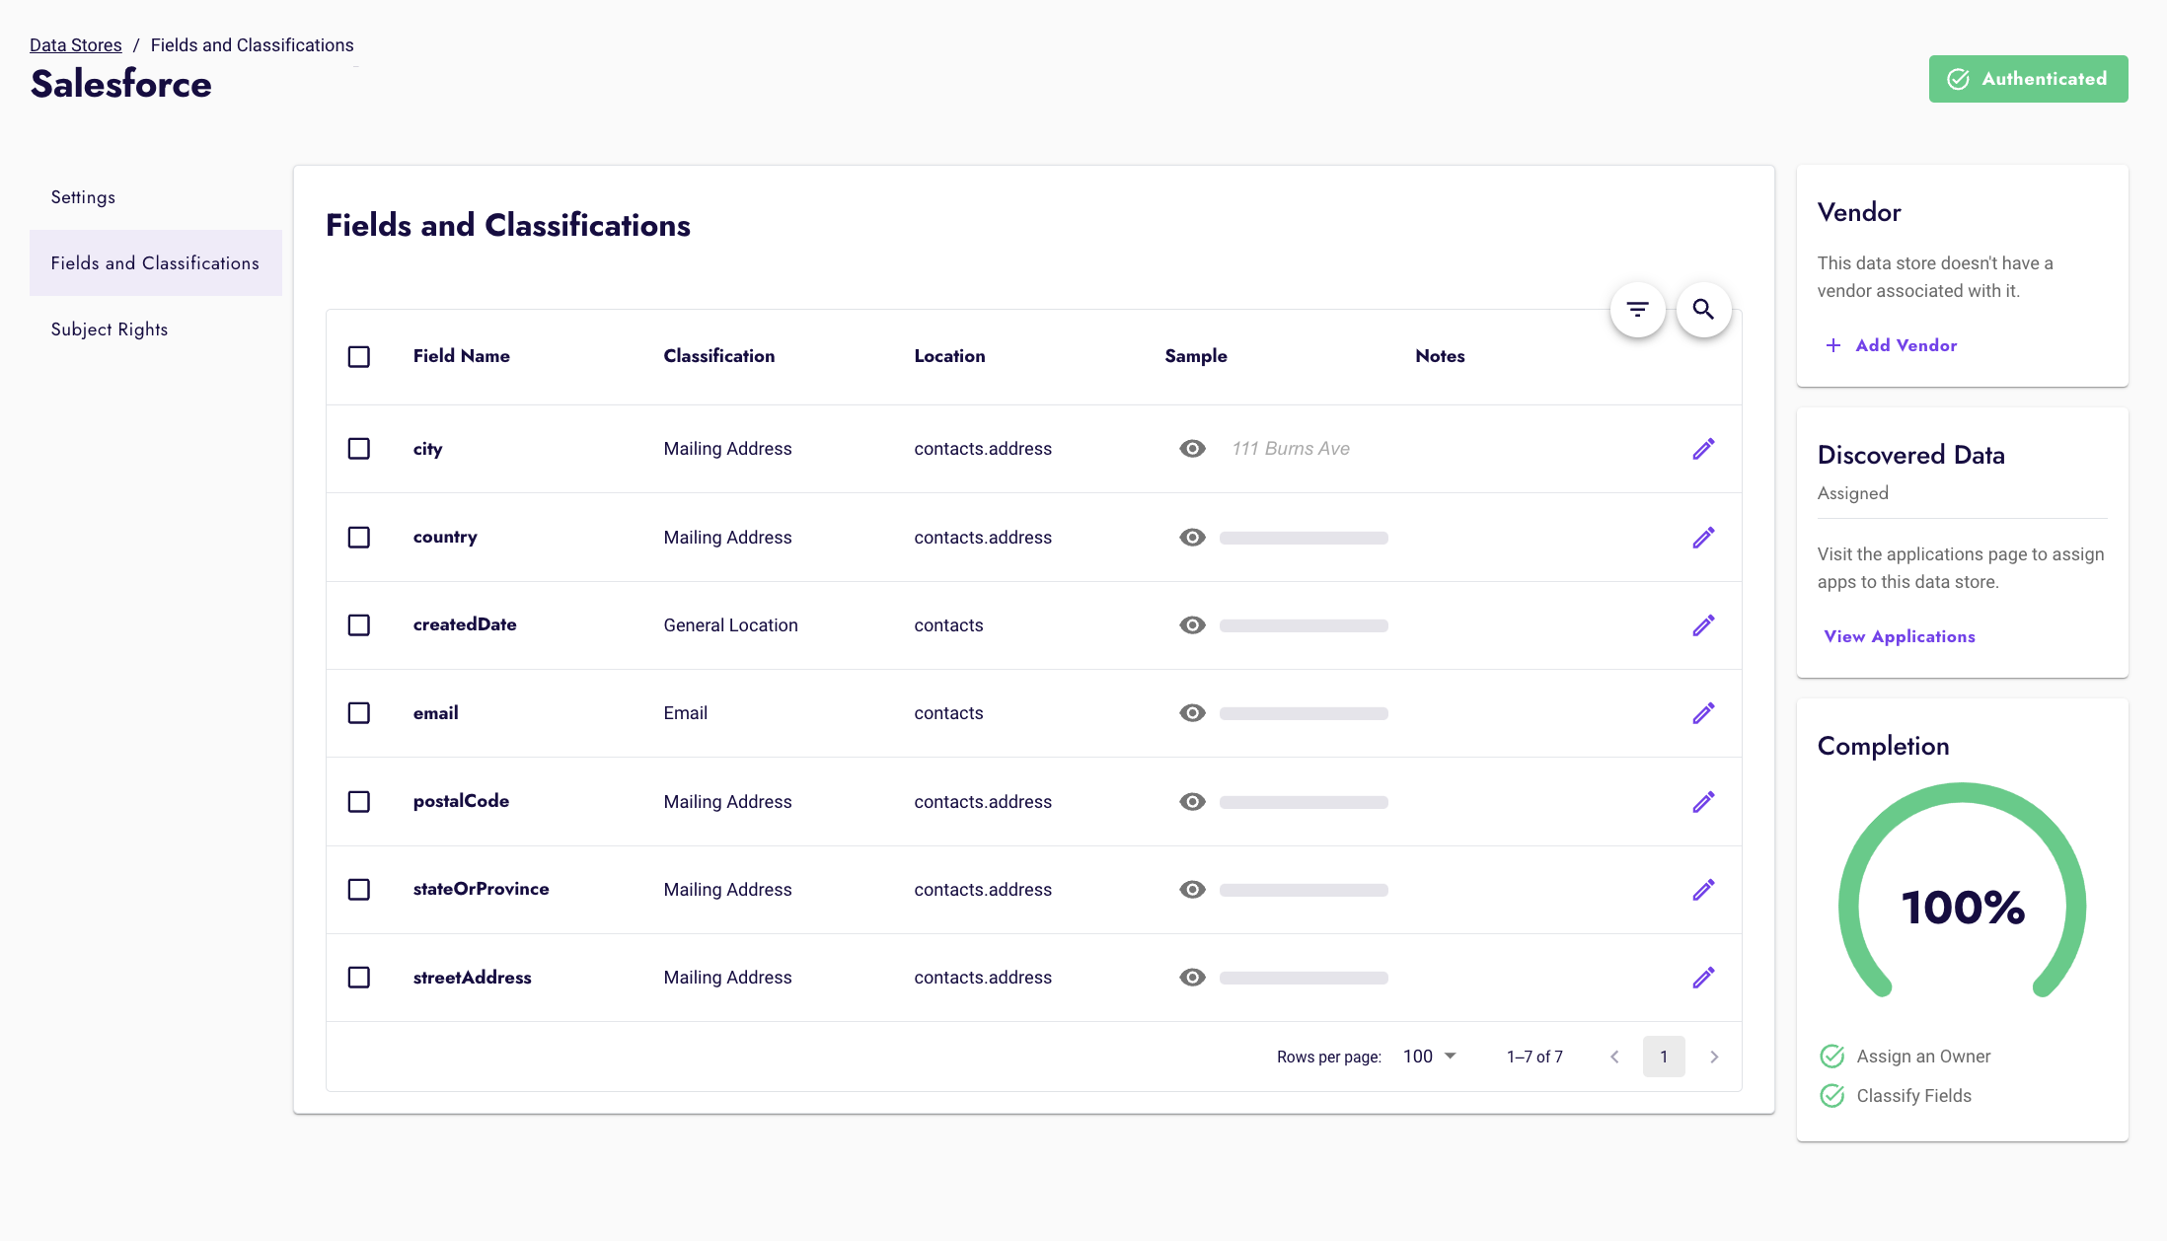Open the table search magnifier
The height and width of the screenshot is (1241, 2167).
(x=1703, y=310)
